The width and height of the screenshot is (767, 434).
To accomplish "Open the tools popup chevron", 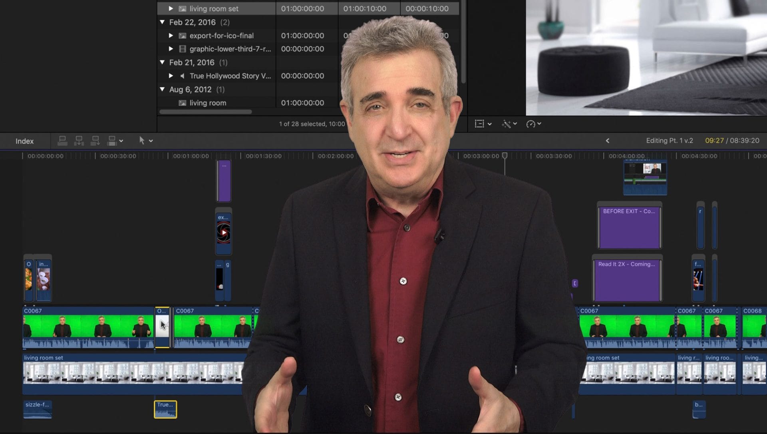I will click(x=151, y=141).
